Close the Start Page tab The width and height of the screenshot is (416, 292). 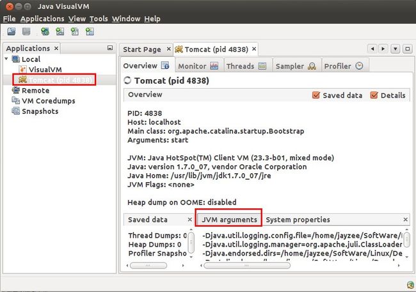coord(168,49)
